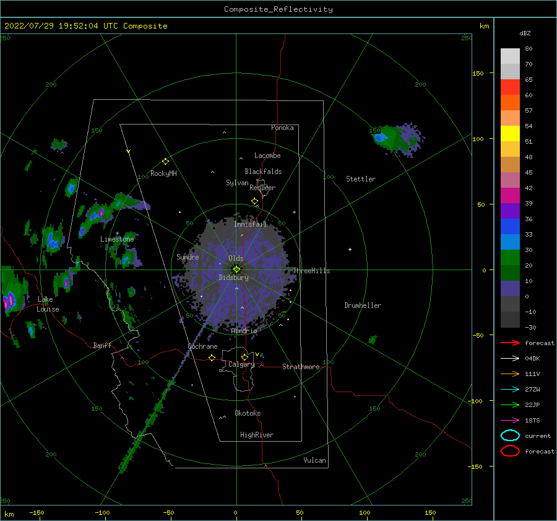Select the light blue 33 dBZ swatch
The height and width of the screenshot is (521, 557).
(510, 242)
